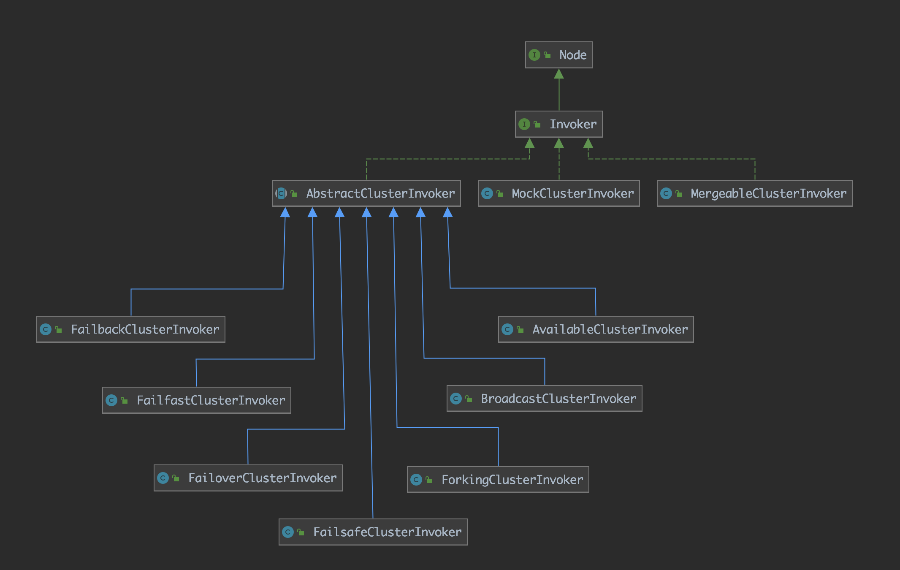Select FailsafeClusterInvoker class label
The height and width of the screenshot is (570, 900).
coord(387,532)
